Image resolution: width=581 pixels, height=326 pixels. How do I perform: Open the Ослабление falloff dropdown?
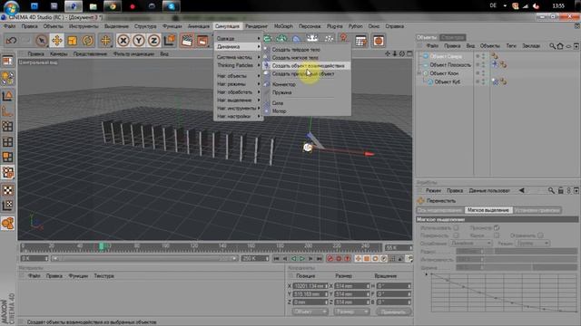470,244
